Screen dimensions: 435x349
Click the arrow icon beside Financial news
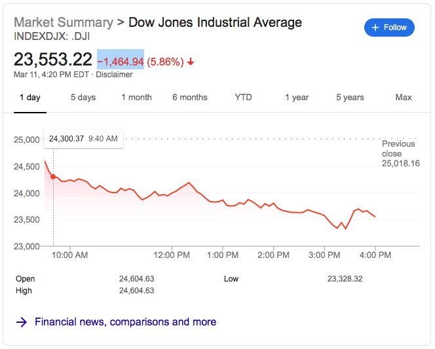click(x=21, y=322)
